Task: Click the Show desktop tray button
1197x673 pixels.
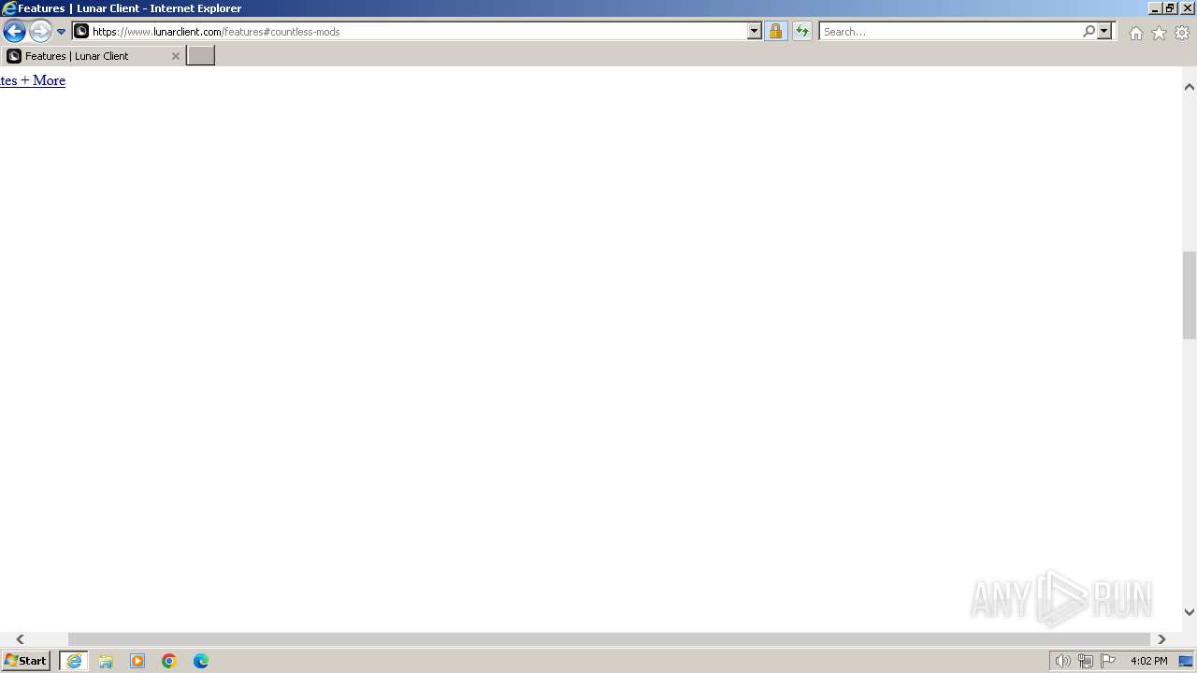Action: (x=1187, y=661)
